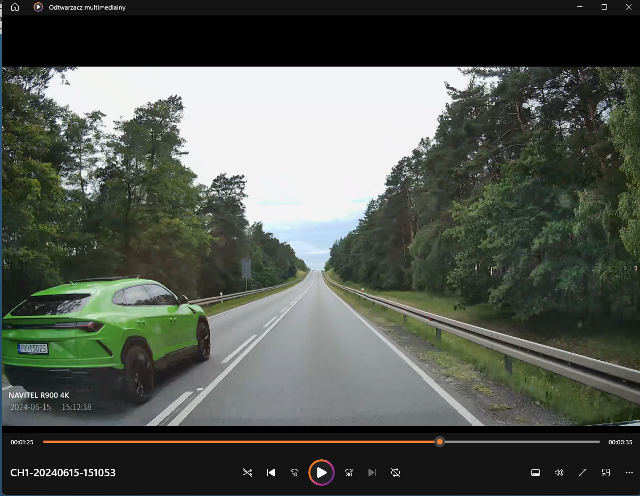
Task: Toggle shuffle mode
Action: tap(248, 473)
